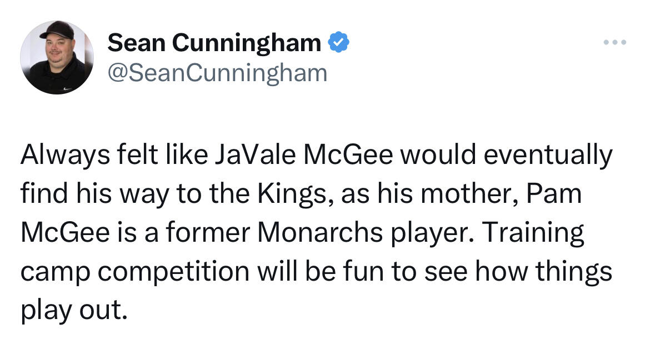Open the three-dot more options menu
650x354 pixels.
point(616,42)
